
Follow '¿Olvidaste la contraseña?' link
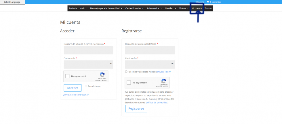76,95
